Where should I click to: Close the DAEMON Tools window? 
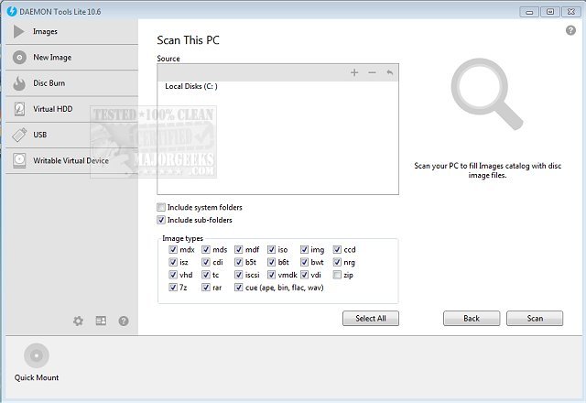point(571,12)
